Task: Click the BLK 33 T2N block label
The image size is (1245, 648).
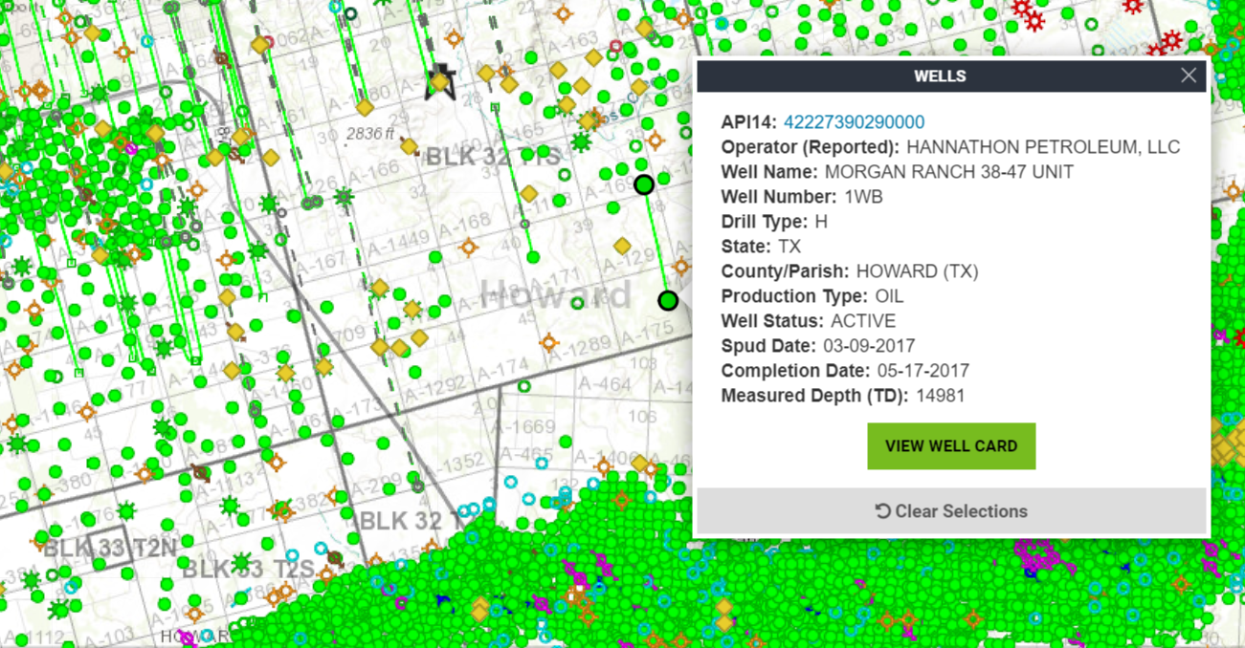Action: point(110,549)
